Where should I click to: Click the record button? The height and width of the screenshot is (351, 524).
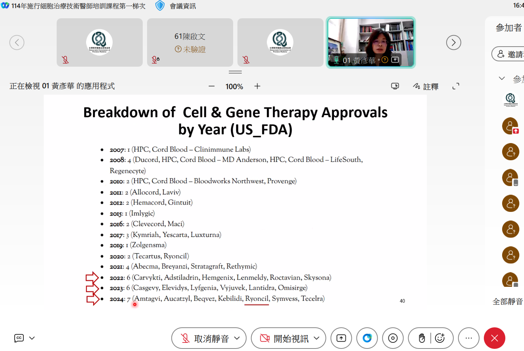[393, 338]
